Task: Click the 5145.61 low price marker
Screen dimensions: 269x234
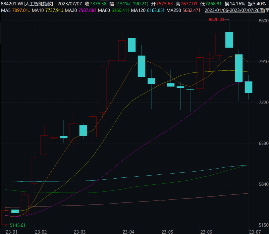Action: pyautogui.click(x=18, y=225)
